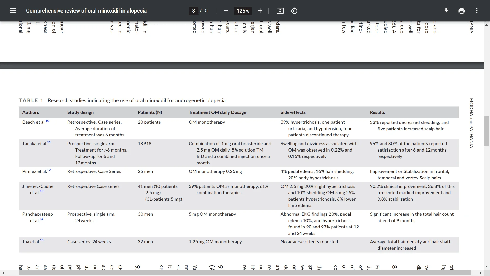Click the scroll up arrow
Image resolution: width=490 pixels, height=276 pixels.
tap(487, 25)
